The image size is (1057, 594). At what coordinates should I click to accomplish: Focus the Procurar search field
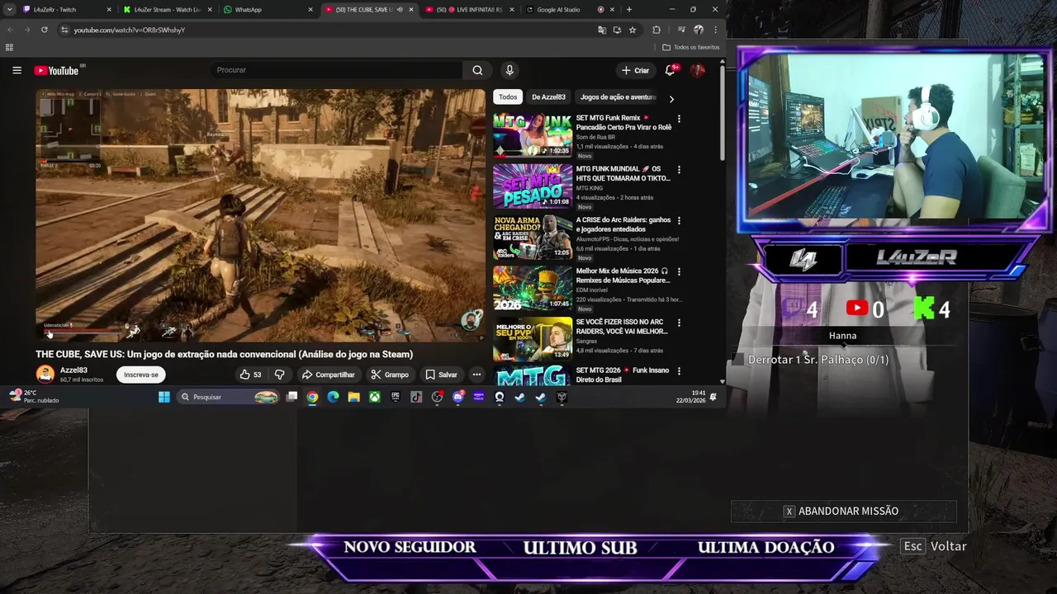tap(337, 70)
